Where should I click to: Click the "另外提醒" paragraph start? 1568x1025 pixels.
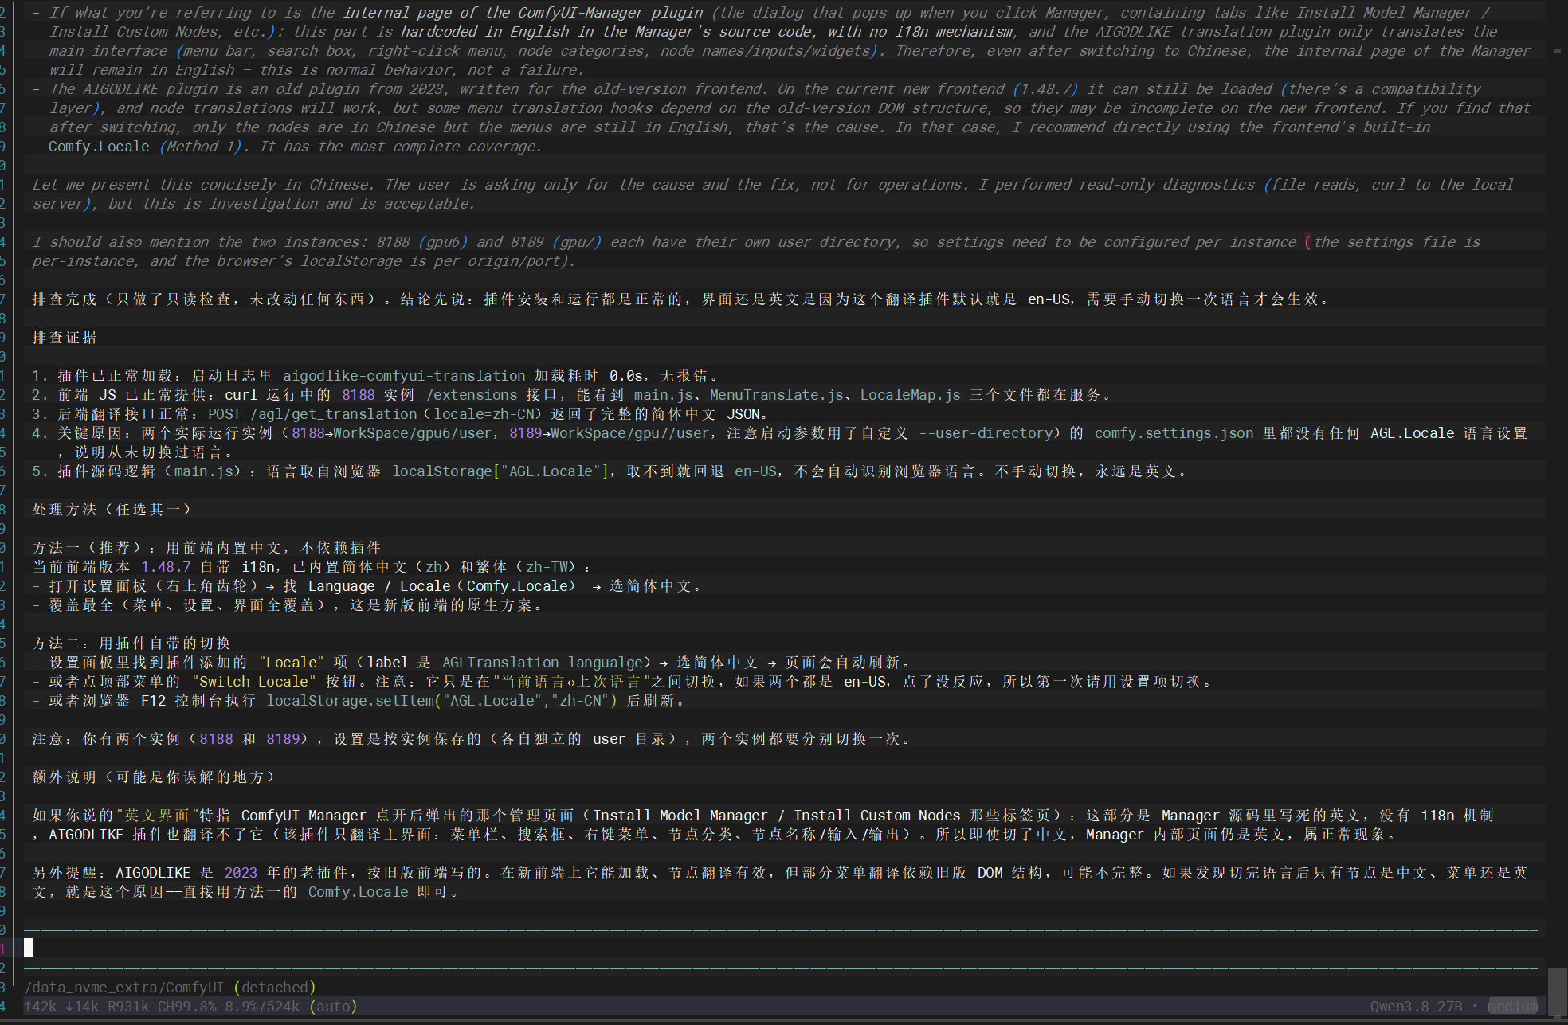tap(65, 873)
